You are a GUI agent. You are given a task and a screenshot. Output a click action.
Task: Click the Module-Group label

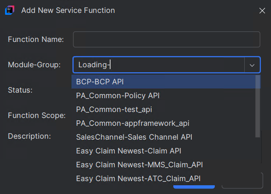(34, 65)
